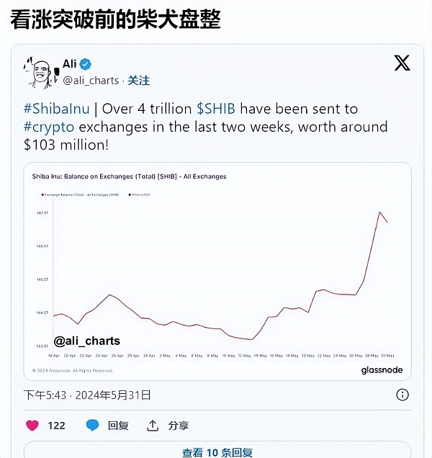The height and width of the screenshot is (458, 432).
Task: Click the display name Ali
Action: (x=69, y=64)
